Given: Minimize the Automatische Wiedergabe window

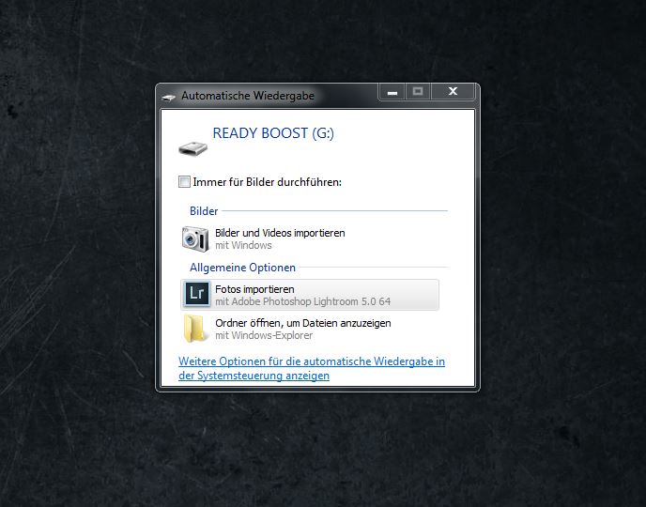Looking at the screenshot, I should pyautogui.click(x=392, y=91).
